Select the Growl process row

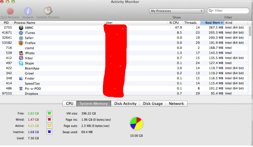pos(124,73)
